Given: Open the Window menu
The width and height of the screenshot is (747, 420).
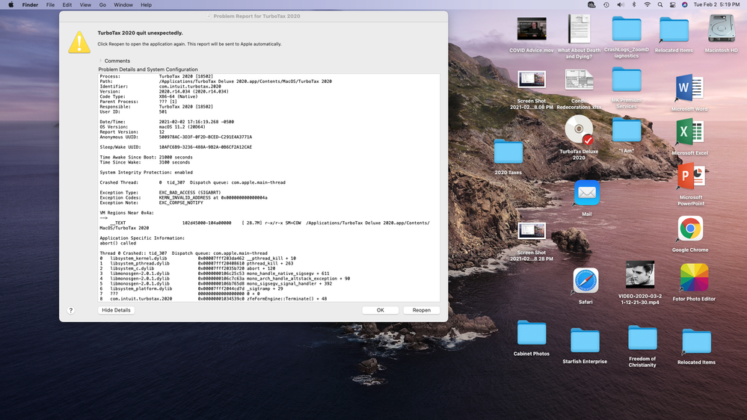Looking at the screenshot, I should click(123, 4).
